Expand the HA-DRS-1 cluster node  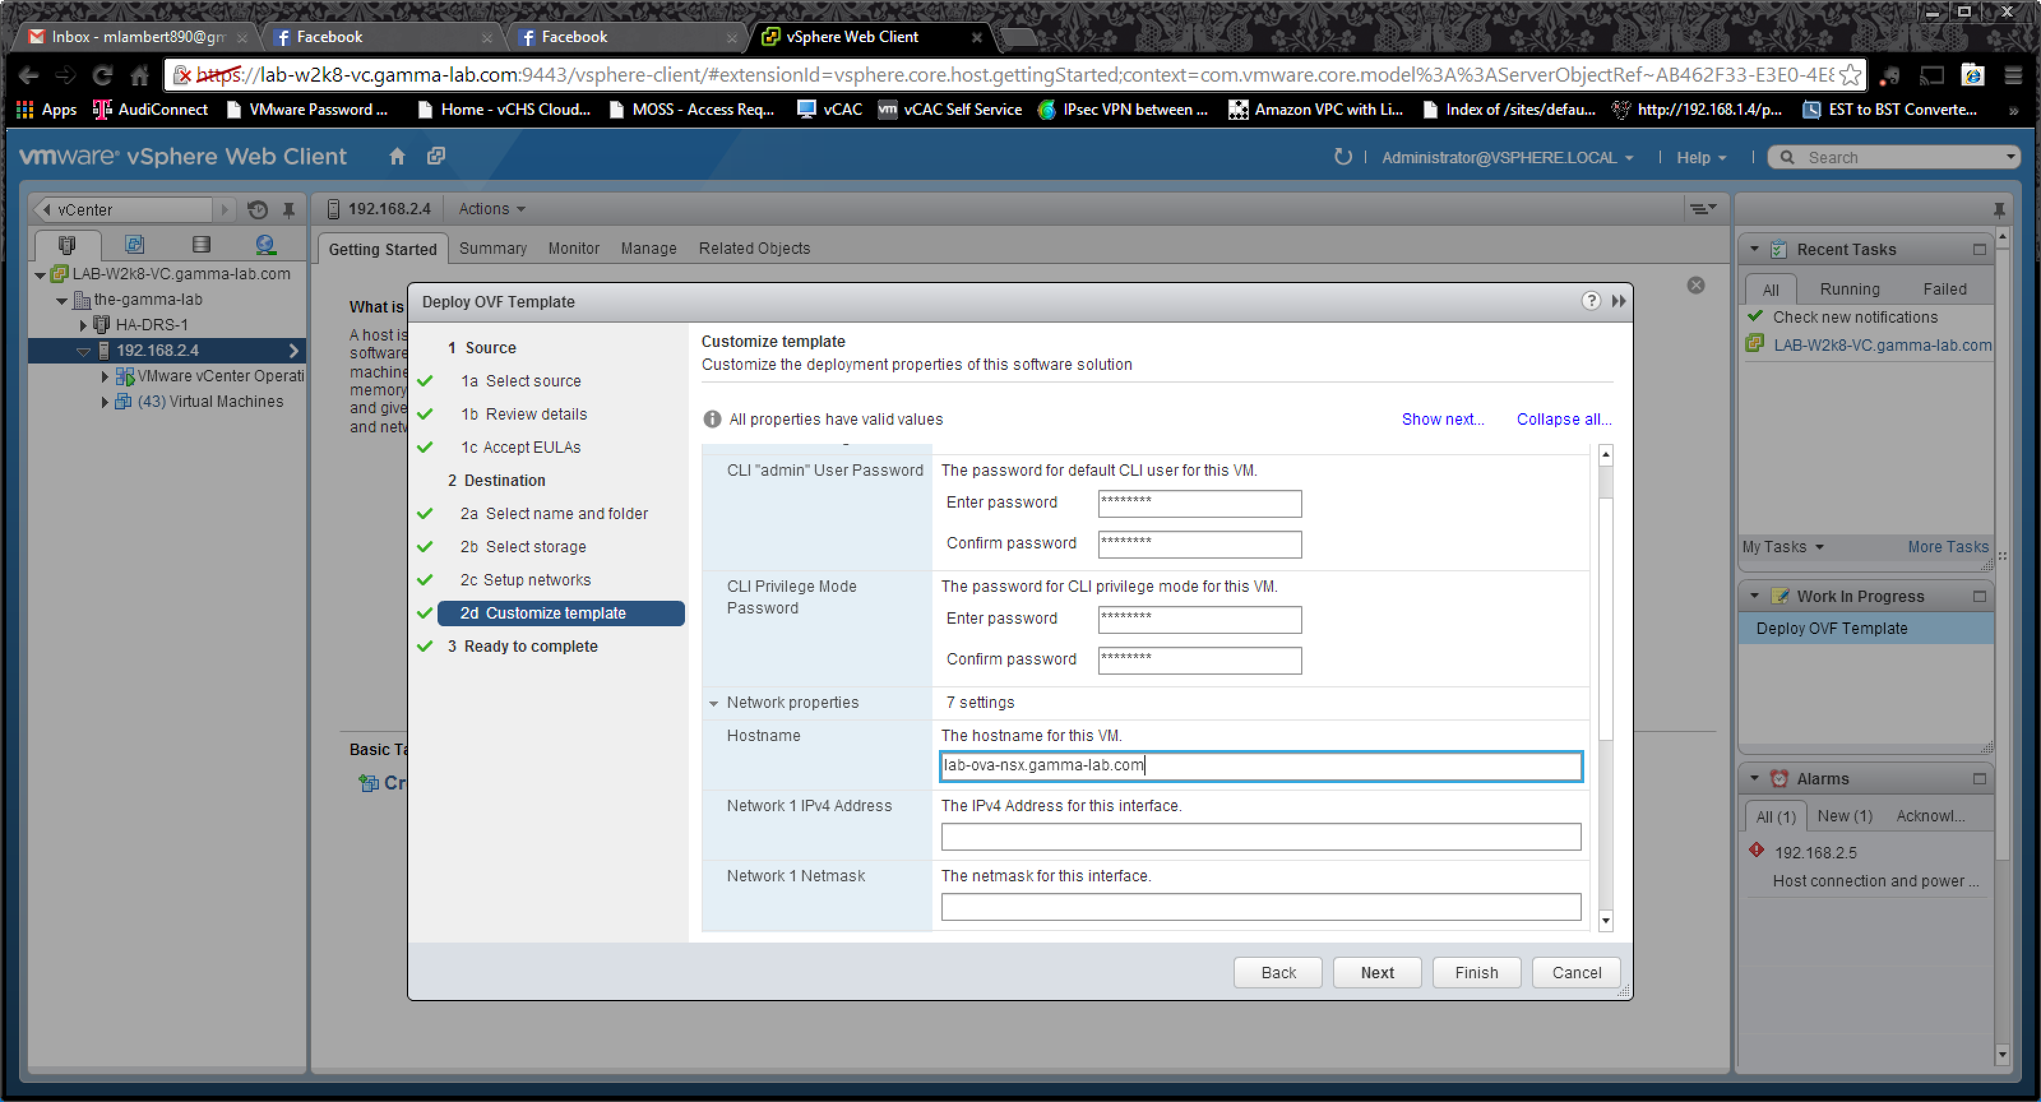coord(83,325)
